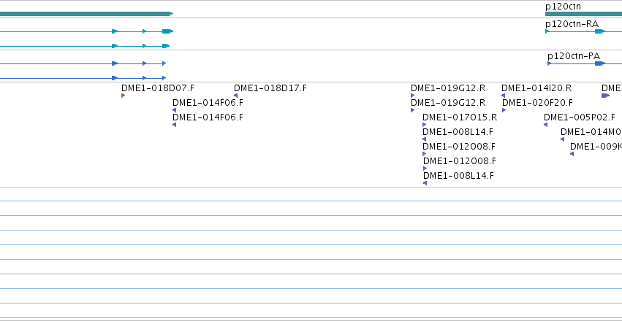The height and width of the screenshot is (321, 622).
Task: Click arrow marker below DME1-020F20.F label
Action: (x=504, y=110)
